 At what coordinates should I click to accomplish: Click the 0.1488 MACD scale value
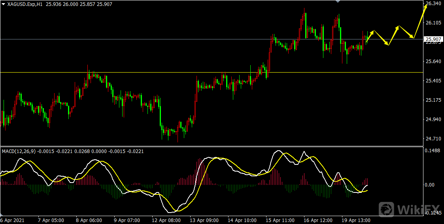click(x=432, y=150)
